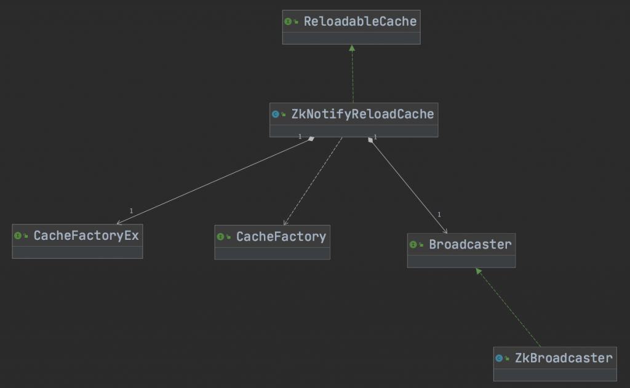Click green dashed edge from ZkBroadcaster to Broadcaster

(x=509, y=307)
